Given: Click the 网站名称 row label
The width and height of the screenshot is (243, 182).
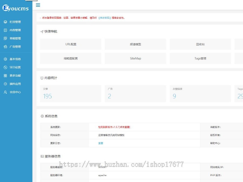Looking at the screenshot, I should click(55, 135).
